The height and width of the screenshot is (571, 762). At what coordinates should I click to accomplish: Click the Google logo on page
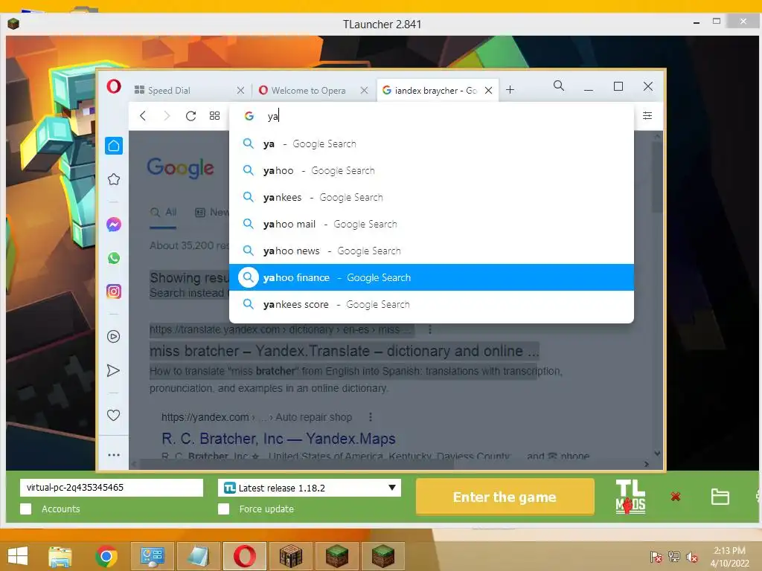(x=180, y=167)
